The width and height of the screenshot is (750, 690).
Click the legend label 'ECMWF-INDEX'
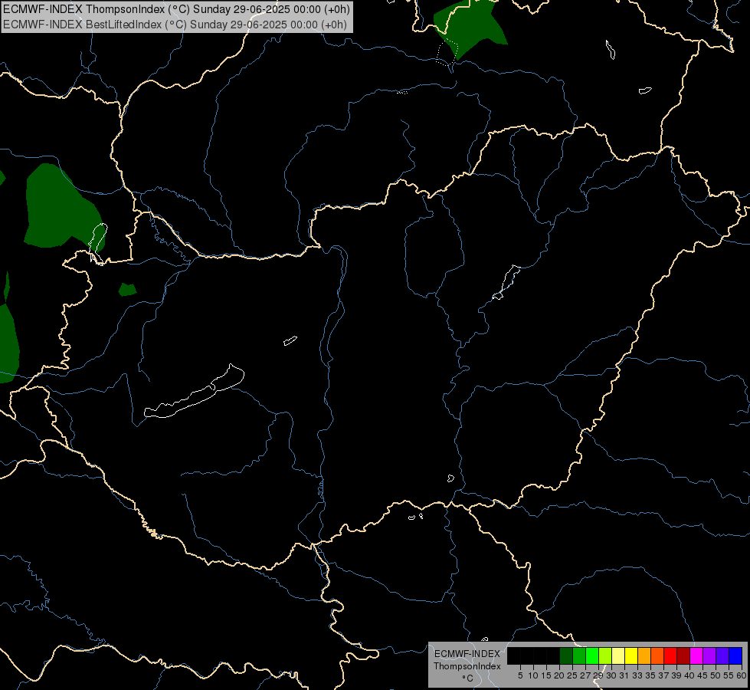pyautogui.click(x=467, y=654)
